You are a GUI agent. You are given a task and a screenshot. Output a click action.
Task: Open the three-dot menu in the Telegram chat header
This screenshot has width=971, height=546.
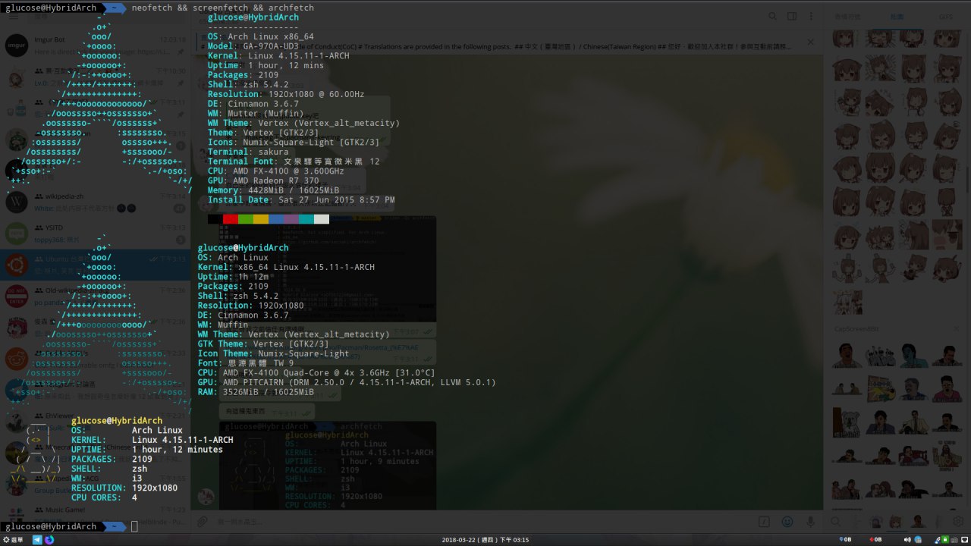[x=809, y=16]
